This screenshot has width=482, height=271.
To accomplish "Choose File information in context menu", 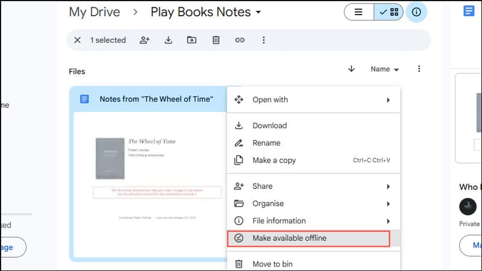I will pyautogui.click(x=313, y=220).
